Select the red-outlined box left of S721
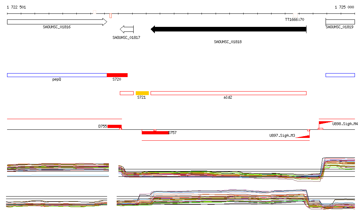This screenshot has width=362, height=216. (x=127, y=93)
